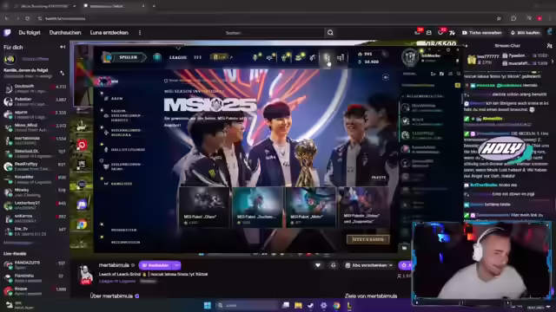Click the Bits kaufen button

click(x=526, y=33)
